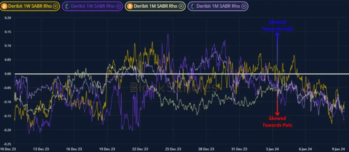Viewport: 349px width, 152px height.
Task: Click the 0.15 y-axis value
Action: coord(7,32)
